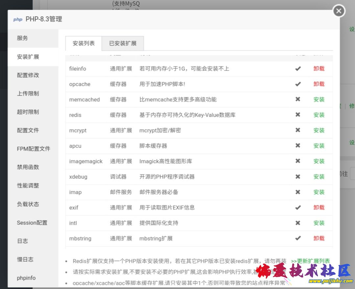Install the imap extension
Screen dimensions: 355x289
click(x=319, y=192)
